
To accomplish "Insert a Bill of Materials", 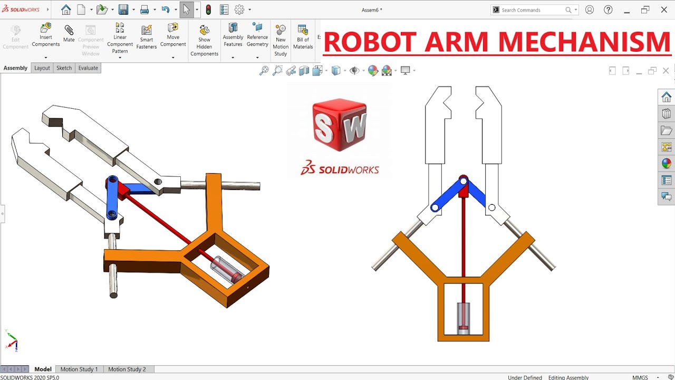I will (303, 37).
